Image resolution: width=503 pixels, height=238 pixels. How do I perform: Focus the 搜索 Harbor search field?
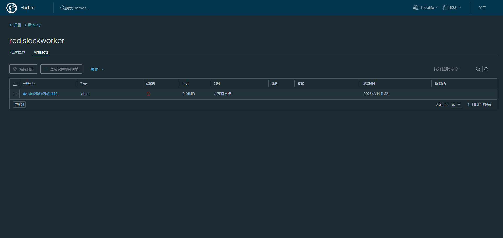point(77,8)
